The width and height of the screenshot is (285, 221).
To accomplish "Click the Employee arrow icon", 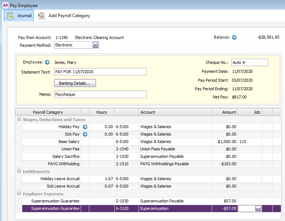I will 47,62.
